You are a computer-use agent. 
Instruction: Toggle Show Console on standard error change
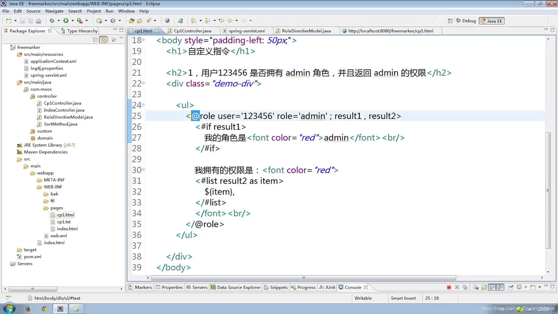coord(500,287)
